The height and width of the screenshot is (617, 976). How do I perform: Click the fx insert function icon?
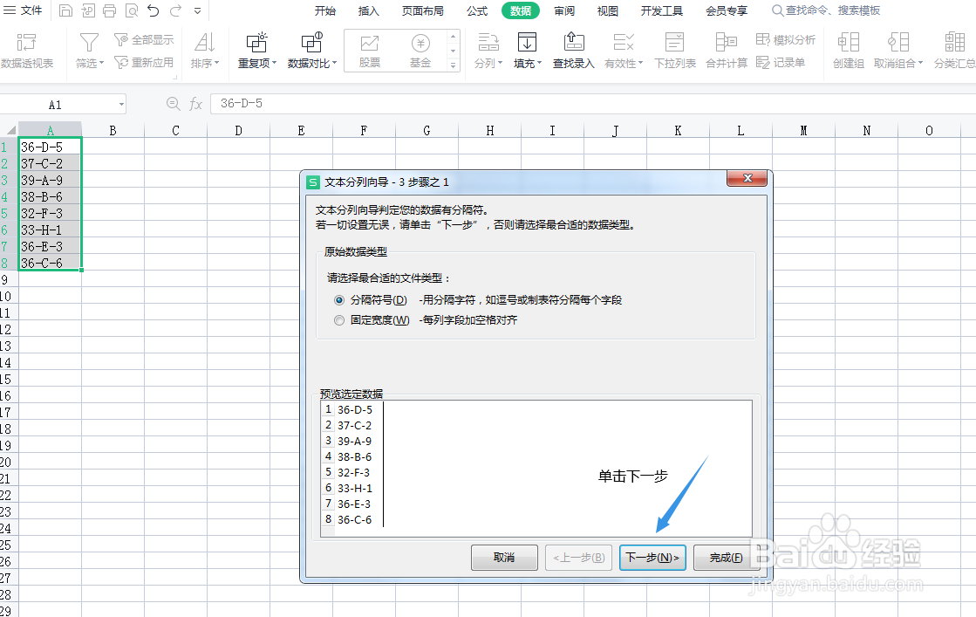point(195,104)
